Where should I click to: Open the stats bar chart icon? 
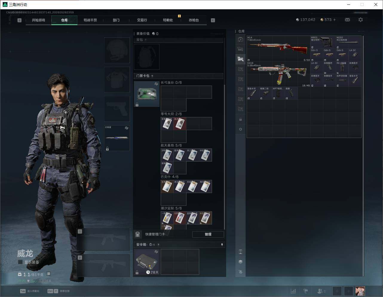click(x=293, y=291)
